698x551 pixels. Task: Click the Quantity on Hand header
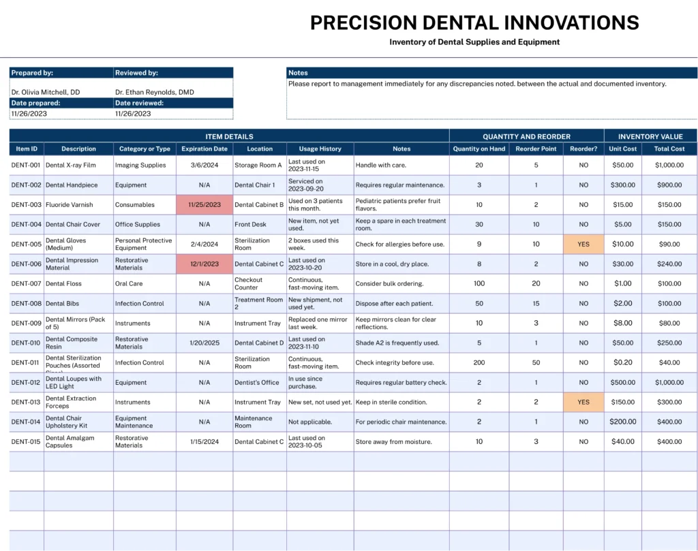coord(479,149)
